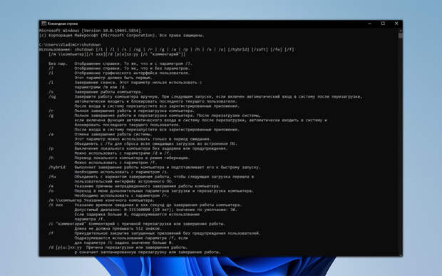Screen dimensions: 442x276
Task: Click the Microsoft Windows version line
Action: click(90, 31)
